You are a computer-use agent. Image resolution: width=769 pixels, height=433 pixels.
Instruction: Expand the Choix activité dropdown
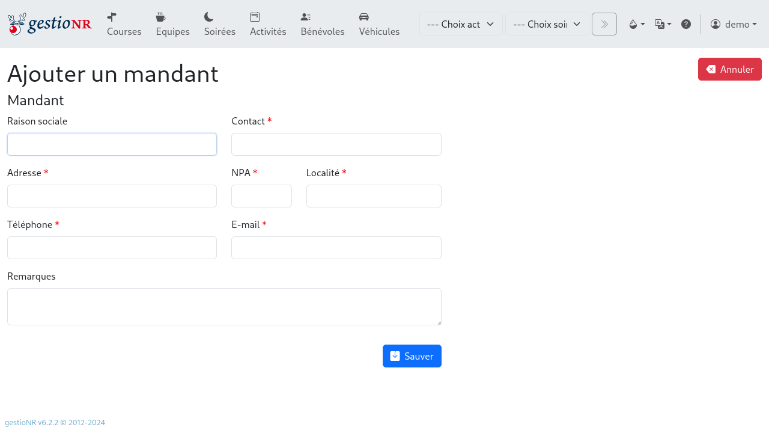(461, 24)
